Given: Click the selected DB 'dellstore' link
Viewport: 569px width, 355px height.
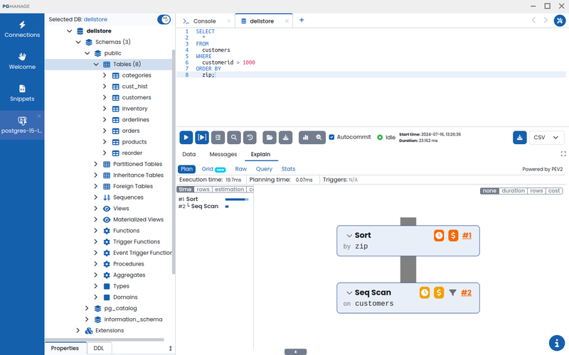Looking at the screenshot, I should pos(97,19).
